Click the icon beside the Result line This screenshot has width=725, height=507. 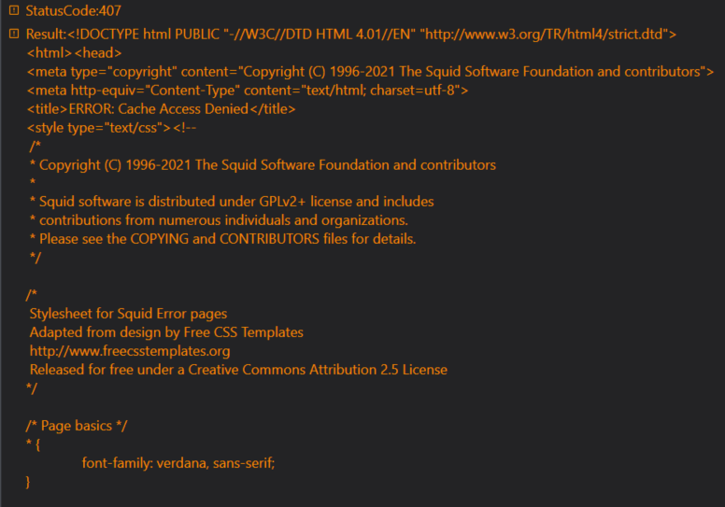click(x=14, y=34)
